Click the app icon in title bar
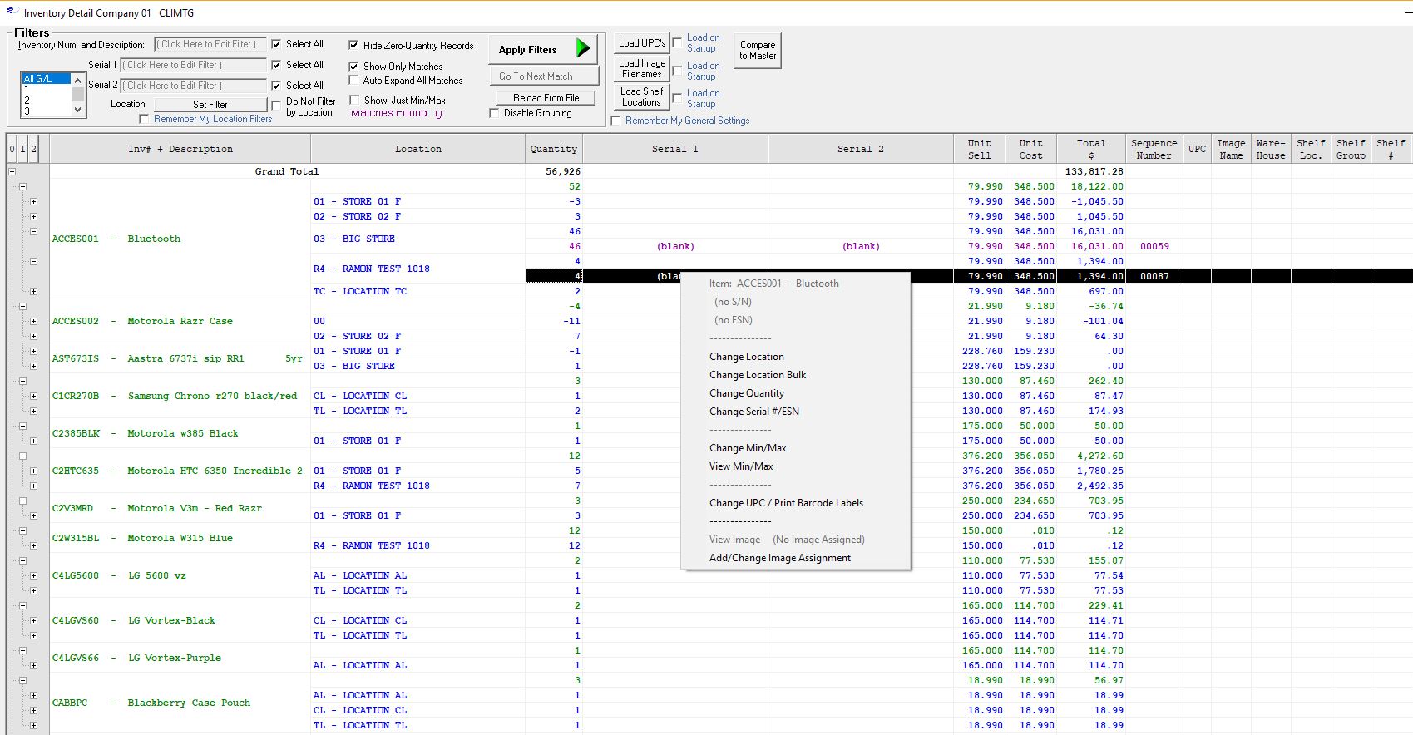 coord(12,12)
